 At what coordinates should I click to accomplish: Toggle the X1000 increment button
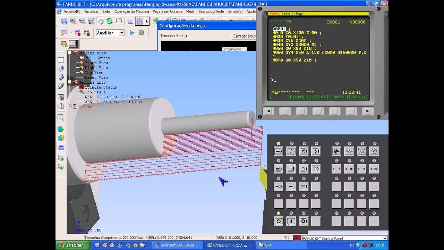pos(374,169)
